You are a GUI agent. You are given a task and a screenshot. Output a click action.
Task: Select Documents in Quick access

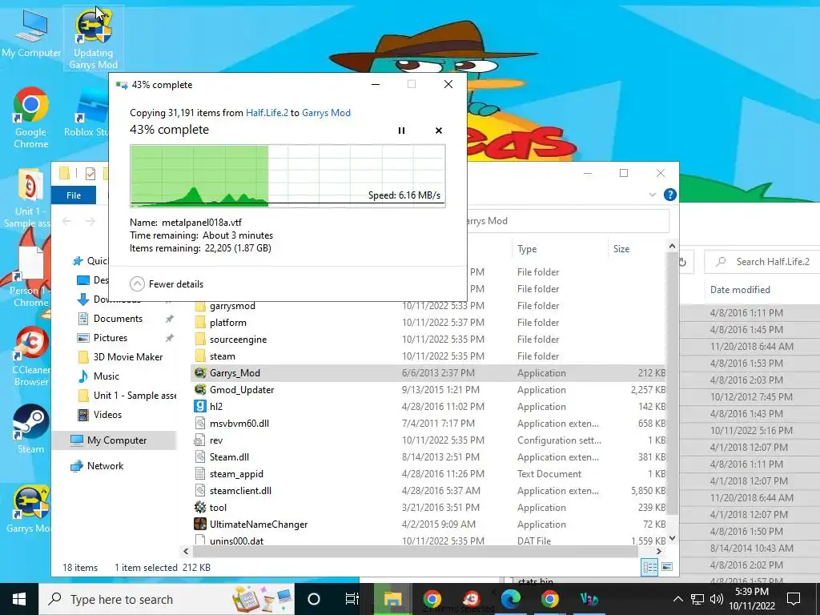118,319
